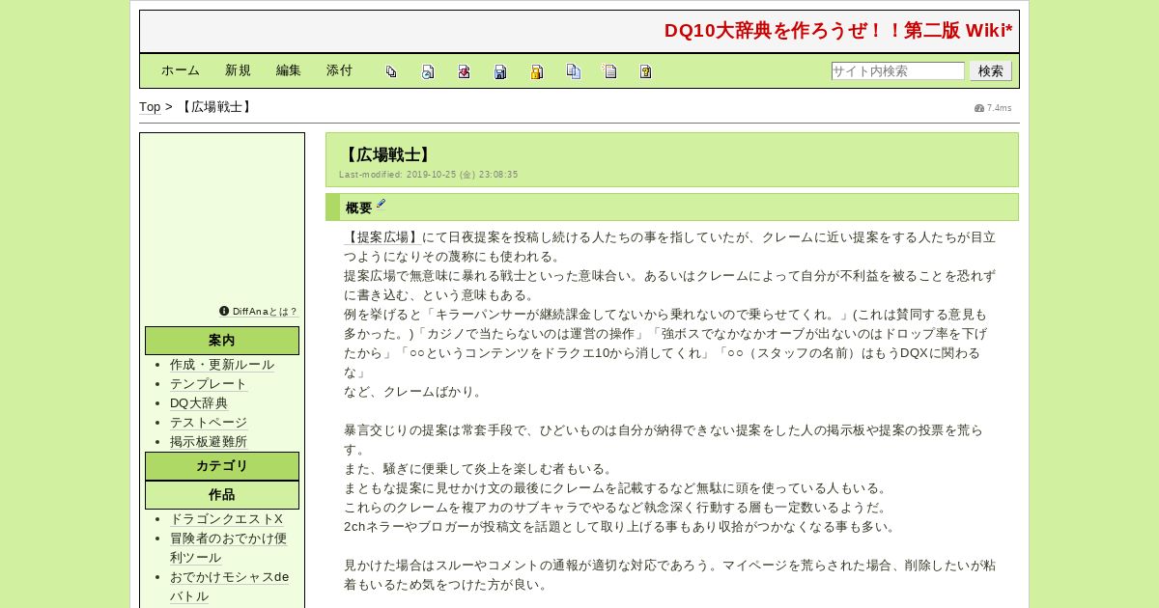Click the サイト内検索 search field
Image resolution: width=1159 pixels, height=608 pixels.
897,70
